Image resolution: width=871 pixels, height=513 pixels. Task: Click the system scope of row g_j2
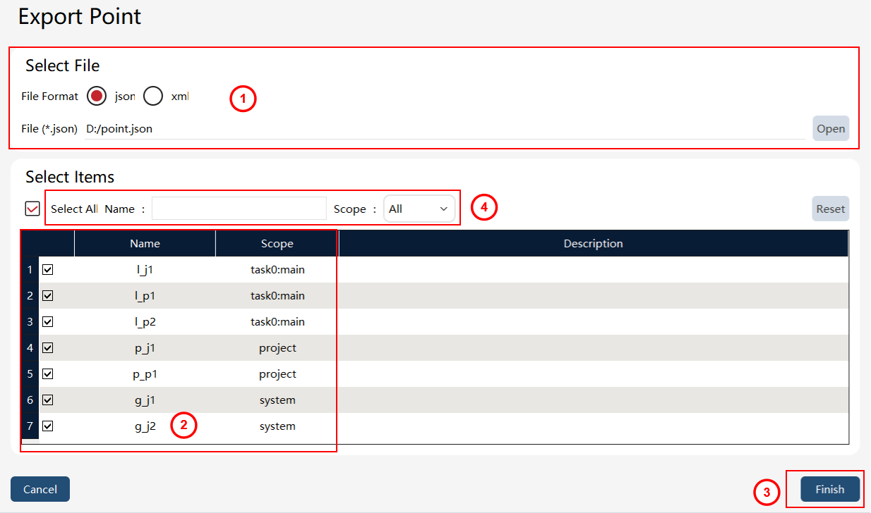click(x=277, y=426)
